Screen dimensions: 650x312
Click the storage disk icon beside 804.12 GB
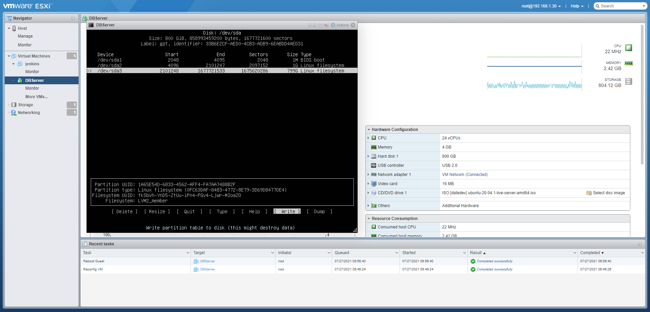[x=628, y=82]
